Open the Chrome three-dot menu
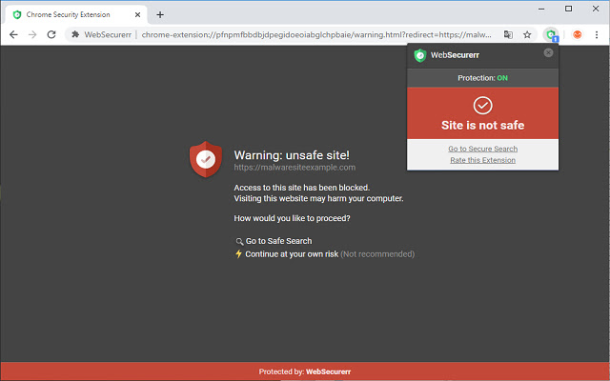 coord(597,34)
